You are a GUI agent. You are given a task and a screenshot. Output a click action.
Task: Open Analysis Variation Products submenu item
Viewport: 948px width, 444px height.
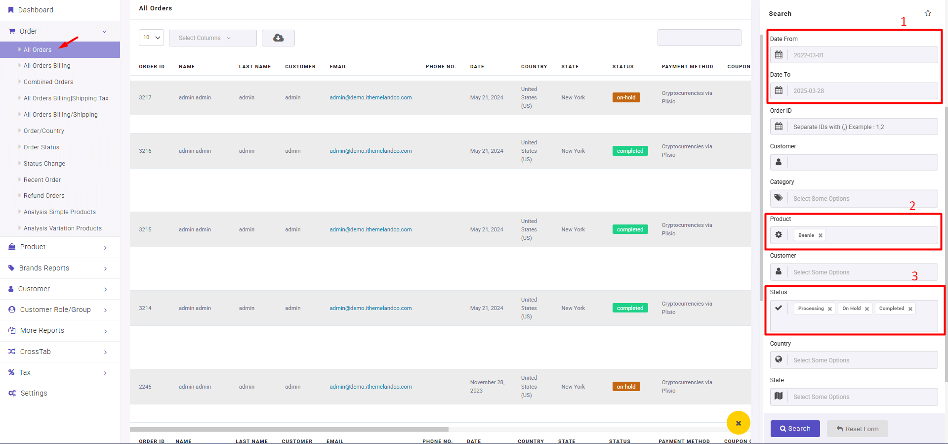pyautogui.click(x=63, y=228)
